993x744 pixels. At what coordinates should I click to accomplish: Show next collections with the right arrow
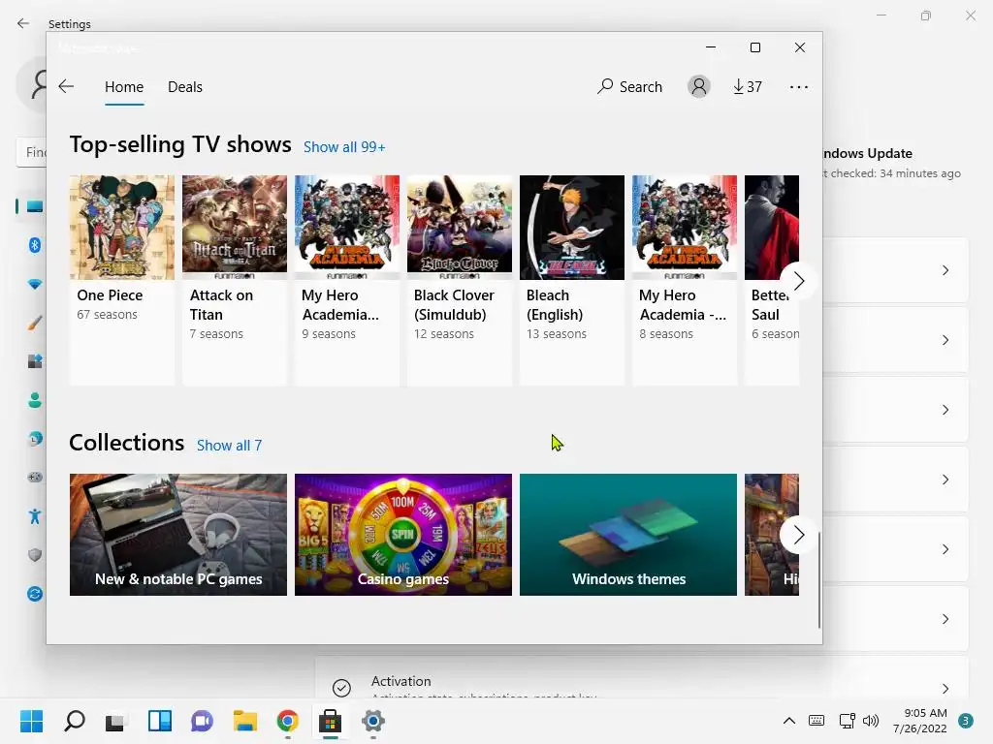(799, 535)
